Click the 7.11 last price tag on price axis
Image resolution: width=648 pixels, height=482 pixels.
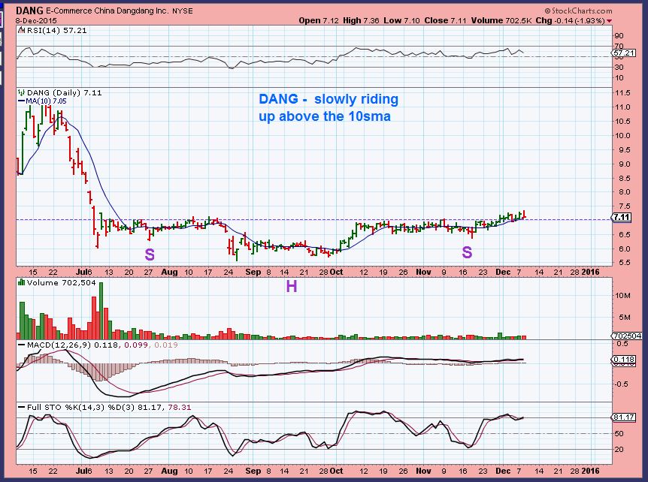(622, 217)
